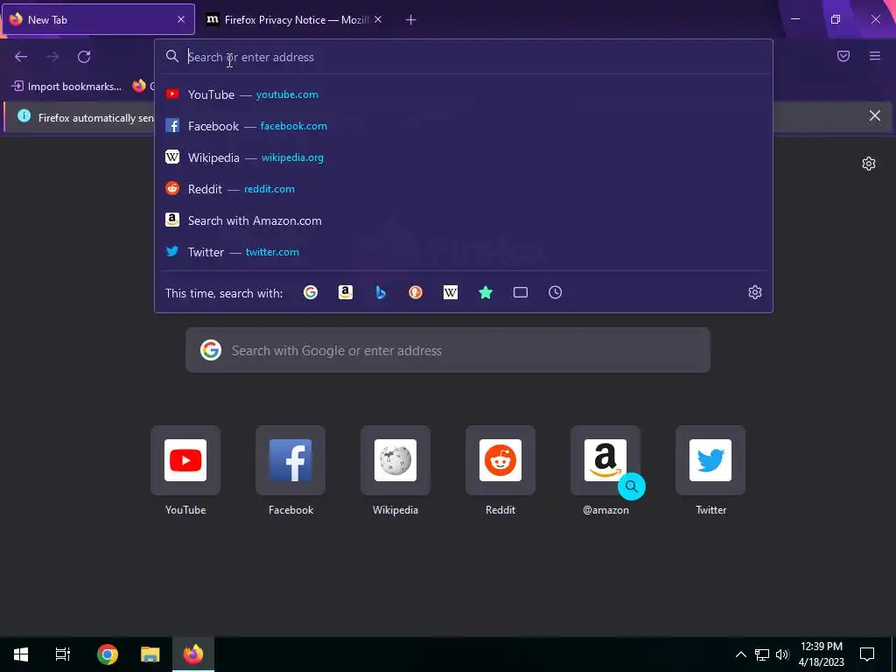Viewport: 896px width, 672px height.
Task: Reload the current page
Action: 84,57
